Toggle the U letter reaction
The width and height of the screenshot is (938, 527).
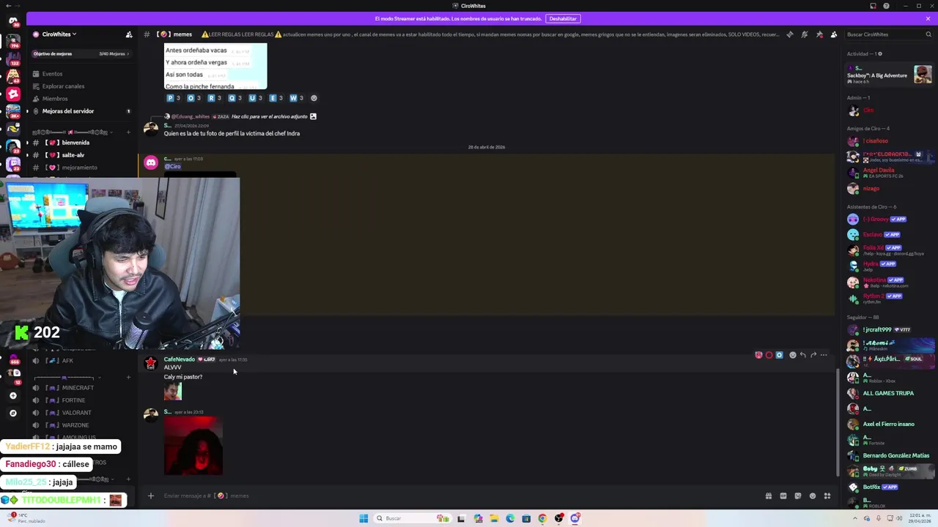point(255,98)
